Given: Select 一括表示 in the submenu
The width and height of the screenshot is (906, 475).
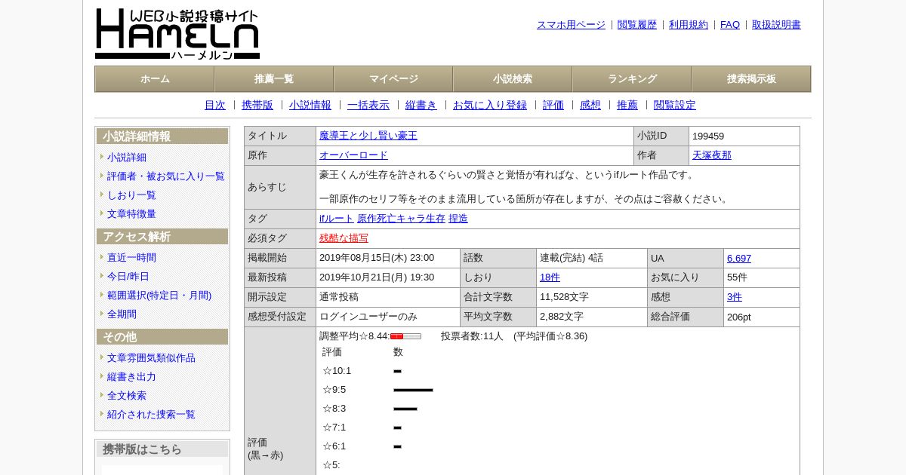Looking at the screenshot, I should [368, 106].
